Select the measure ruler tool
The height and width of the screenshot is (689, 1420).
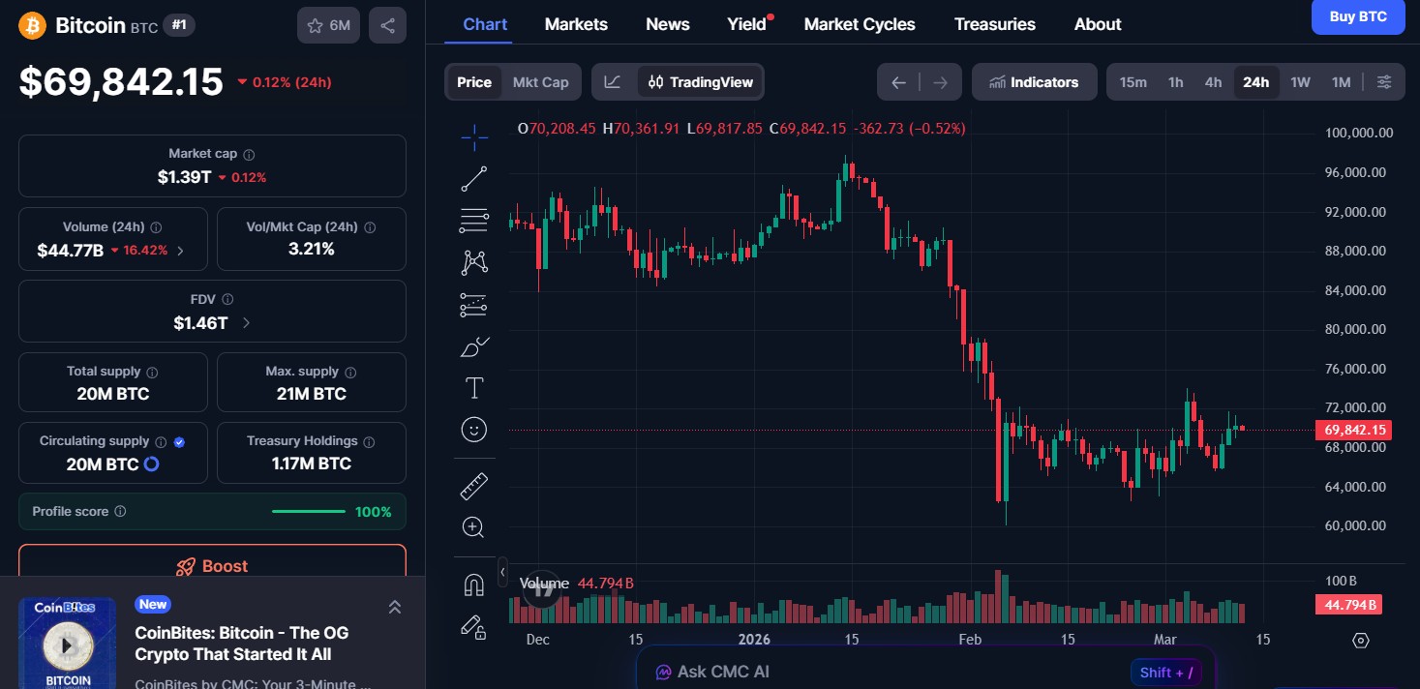(473, 485)
